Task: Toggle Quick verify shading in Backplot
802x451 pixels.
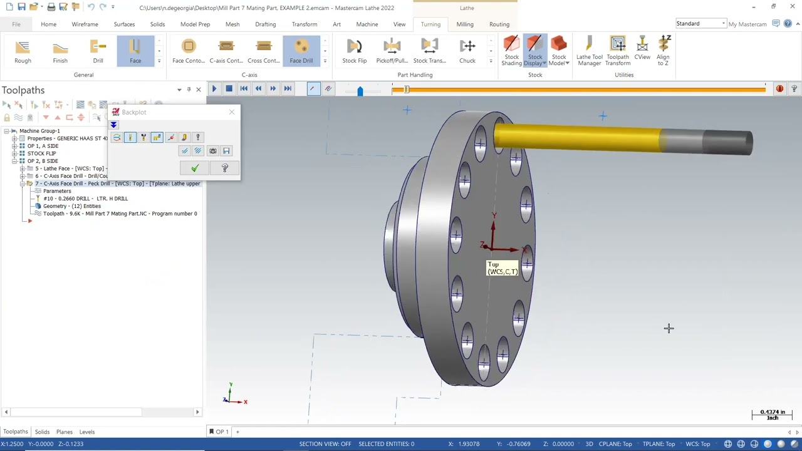Action: point(184,137)
